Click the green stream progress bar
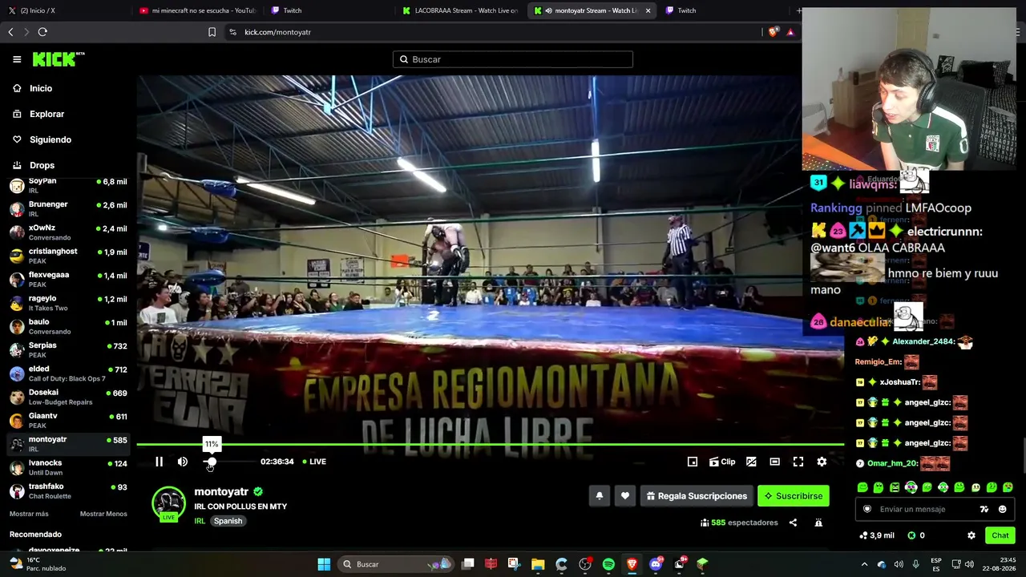 coord(490,444)
